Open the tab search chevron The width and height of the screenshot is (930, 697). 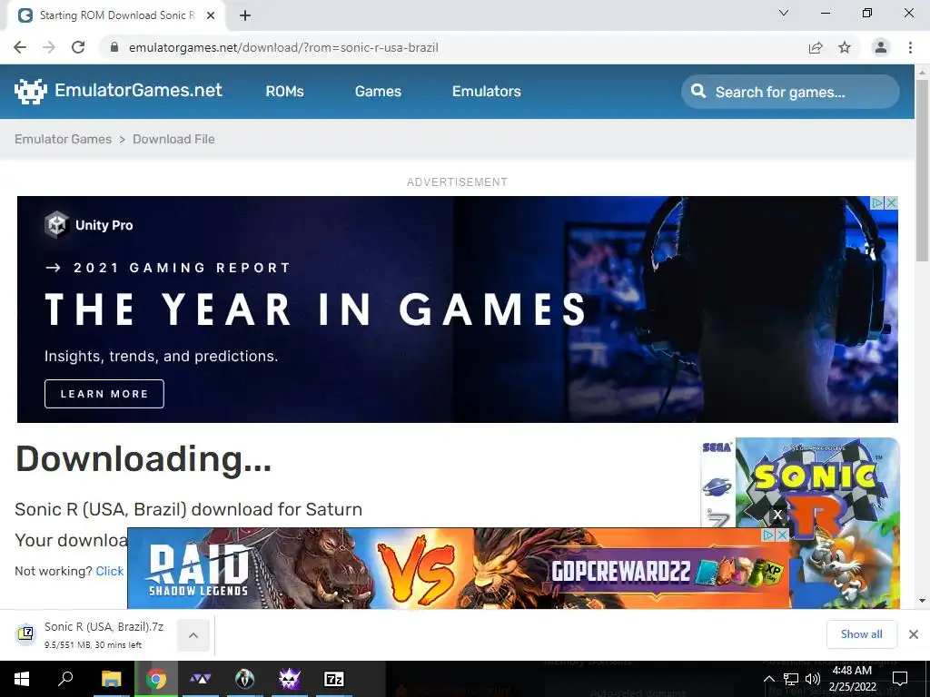pyautogui.click(x=784, y=13)
